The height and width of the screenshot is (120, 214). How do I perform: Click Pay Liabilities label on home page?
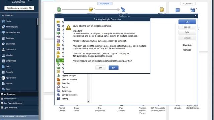tap(121, 109)
